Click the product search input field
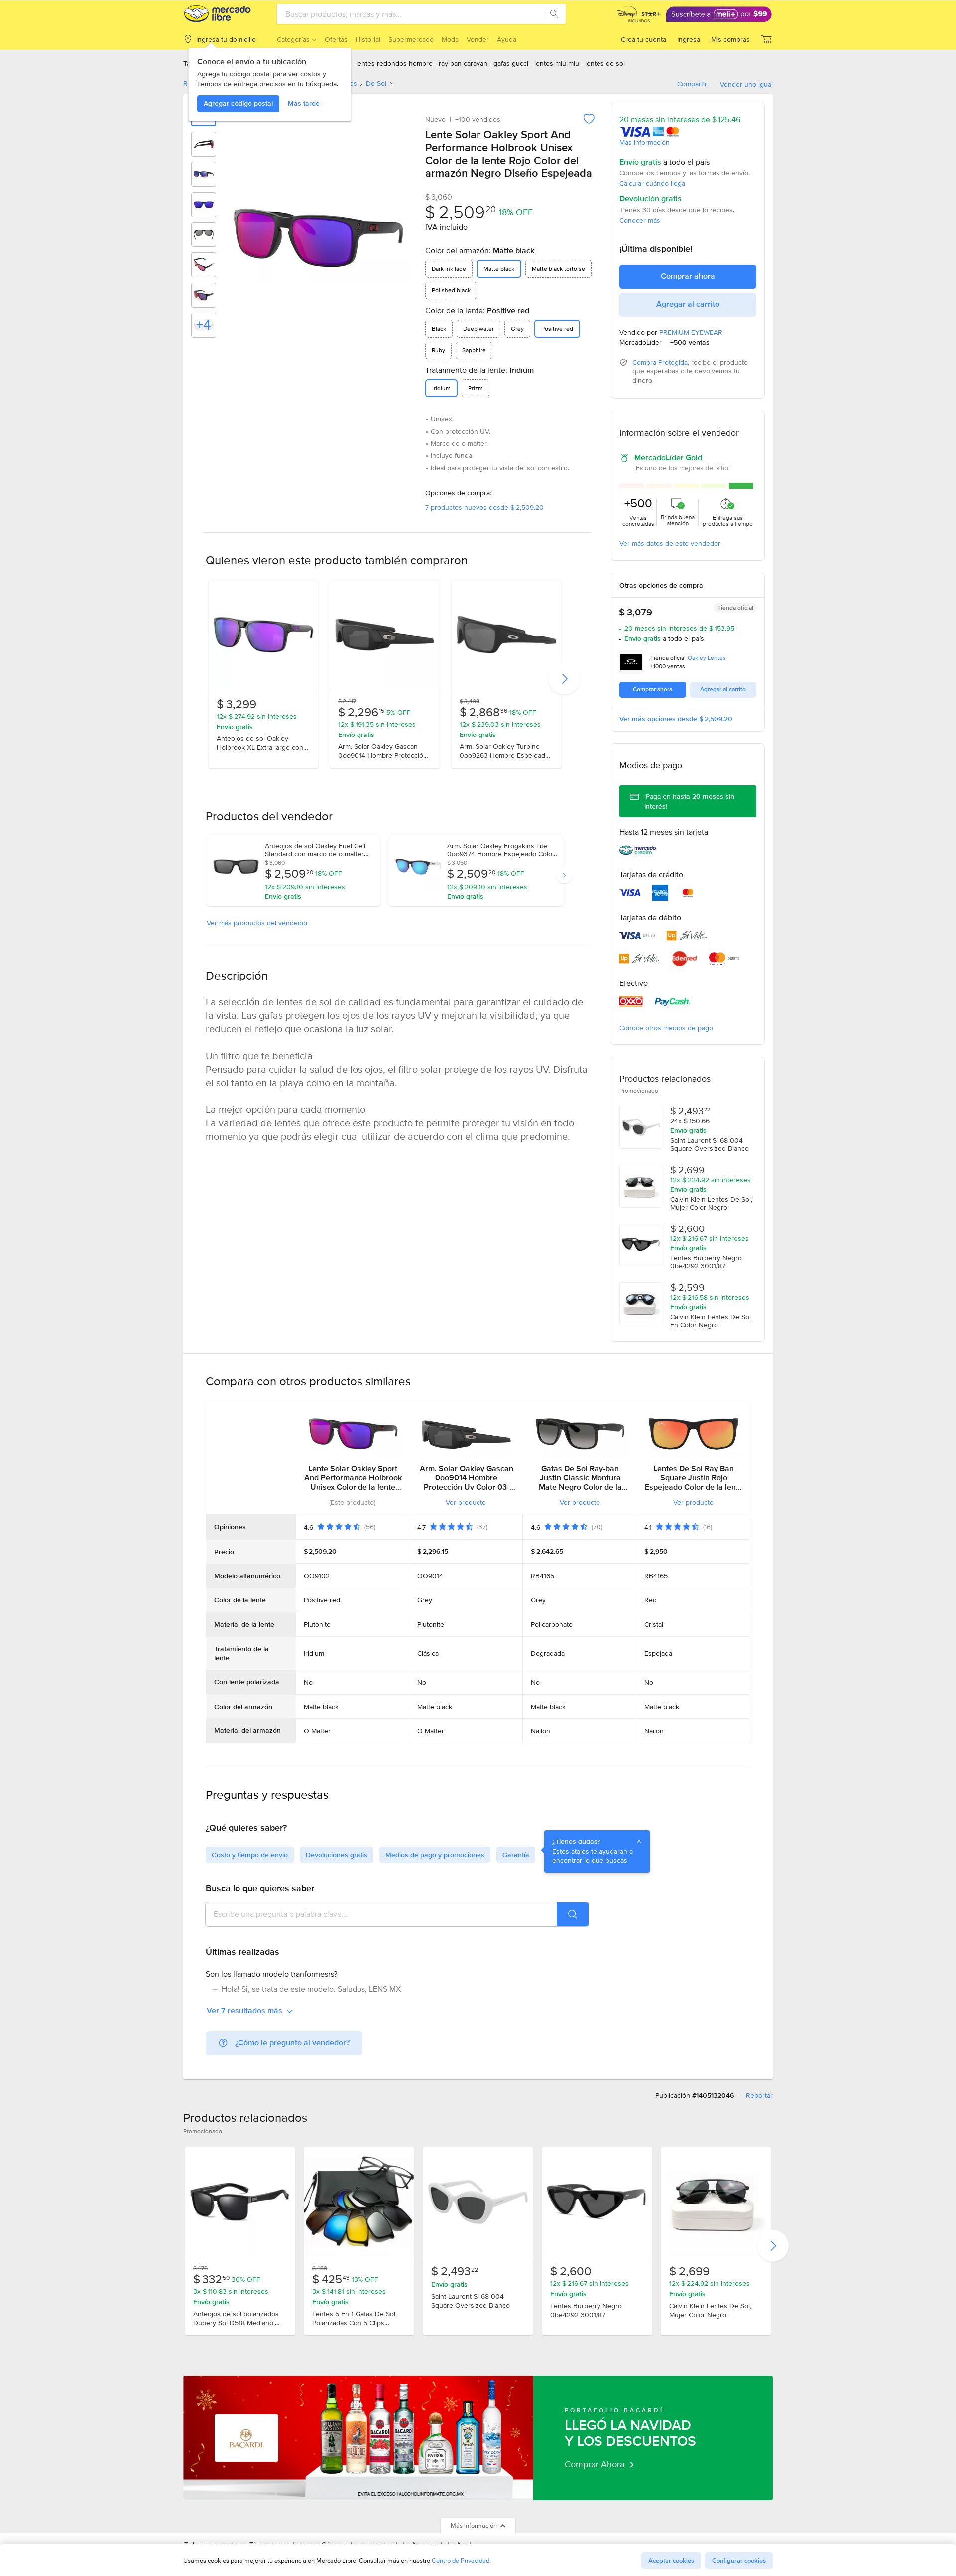Image resolution: width=956 pixels, height=2576 pixels. (410, 14)
